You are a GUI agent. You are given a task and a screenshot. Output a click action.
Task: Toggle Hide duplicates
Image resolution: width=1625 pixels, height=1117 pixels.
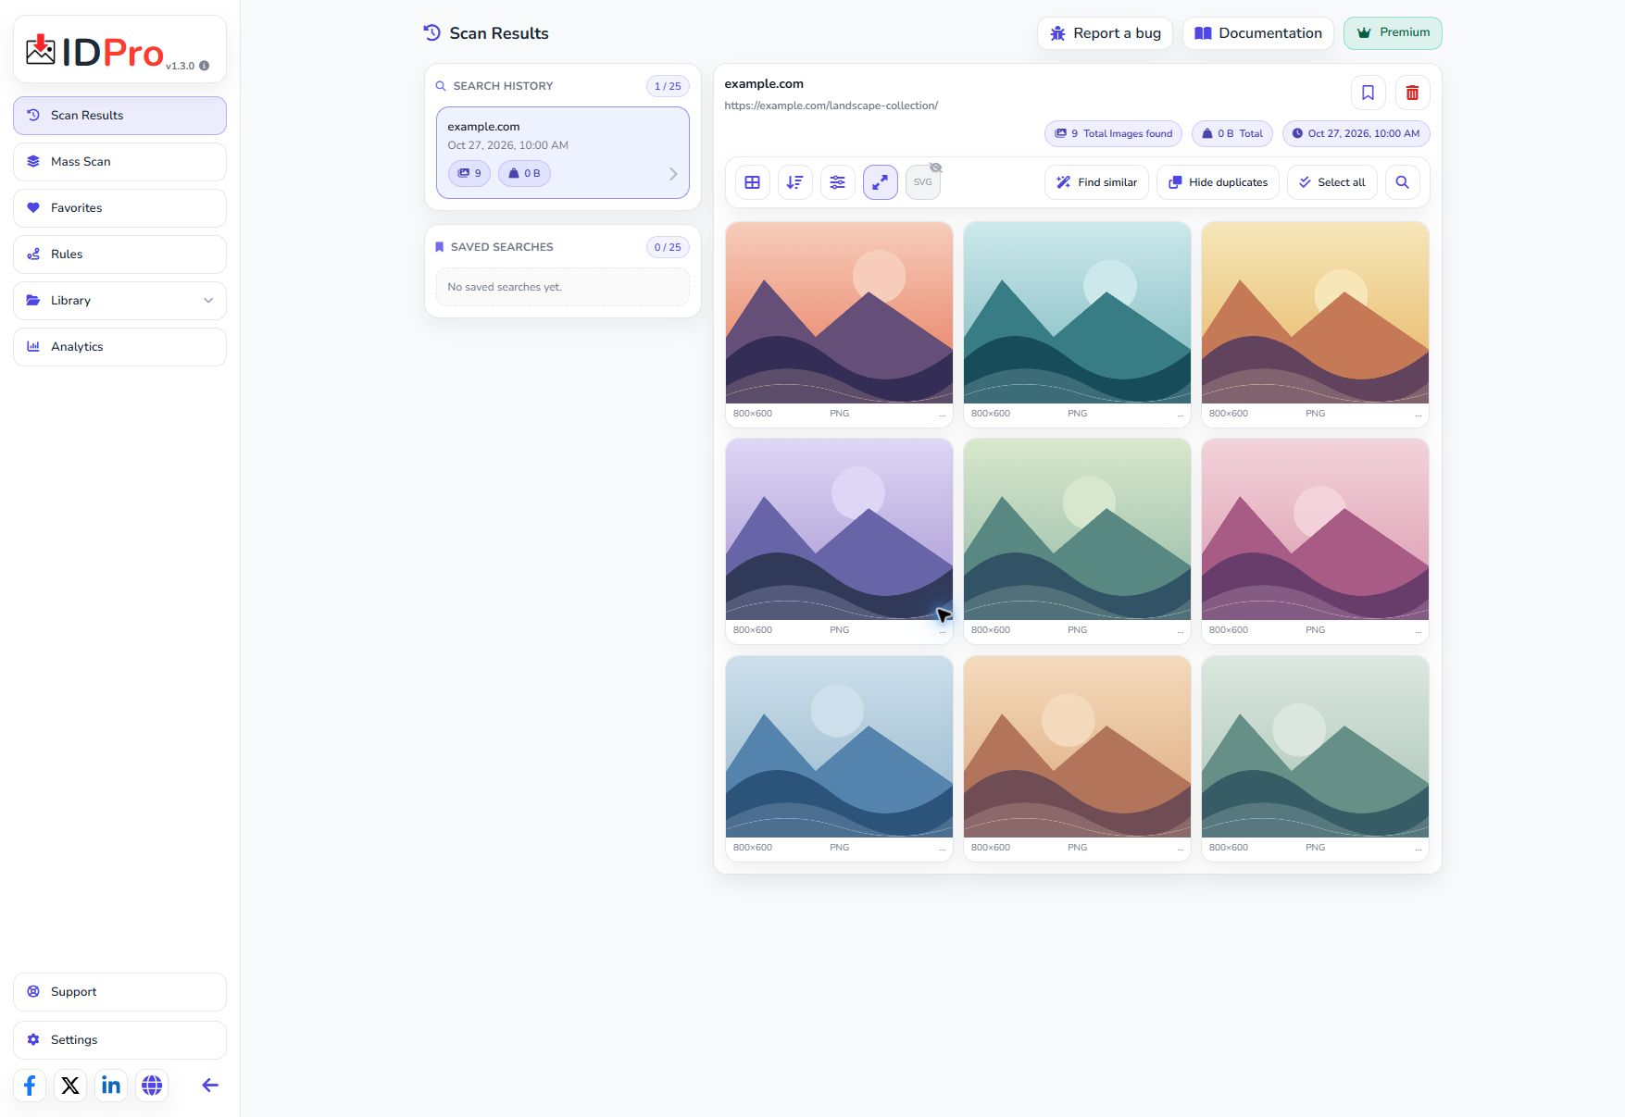click(x=1218, y=182)
